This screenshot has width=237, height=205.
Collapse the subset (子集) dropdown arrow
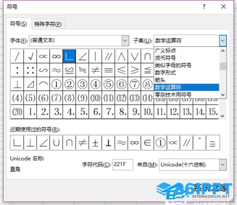[x=223, y=41]
